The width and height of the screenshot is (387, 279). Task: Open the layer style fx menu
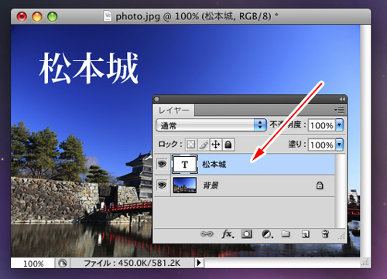[x=228, y=234]
